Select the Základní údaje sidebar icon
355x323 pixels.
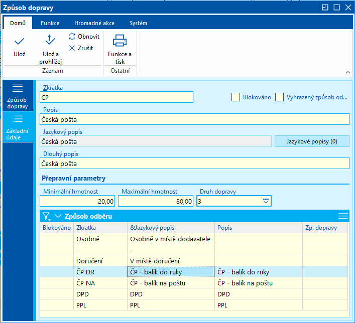click(x=18, y=119)
